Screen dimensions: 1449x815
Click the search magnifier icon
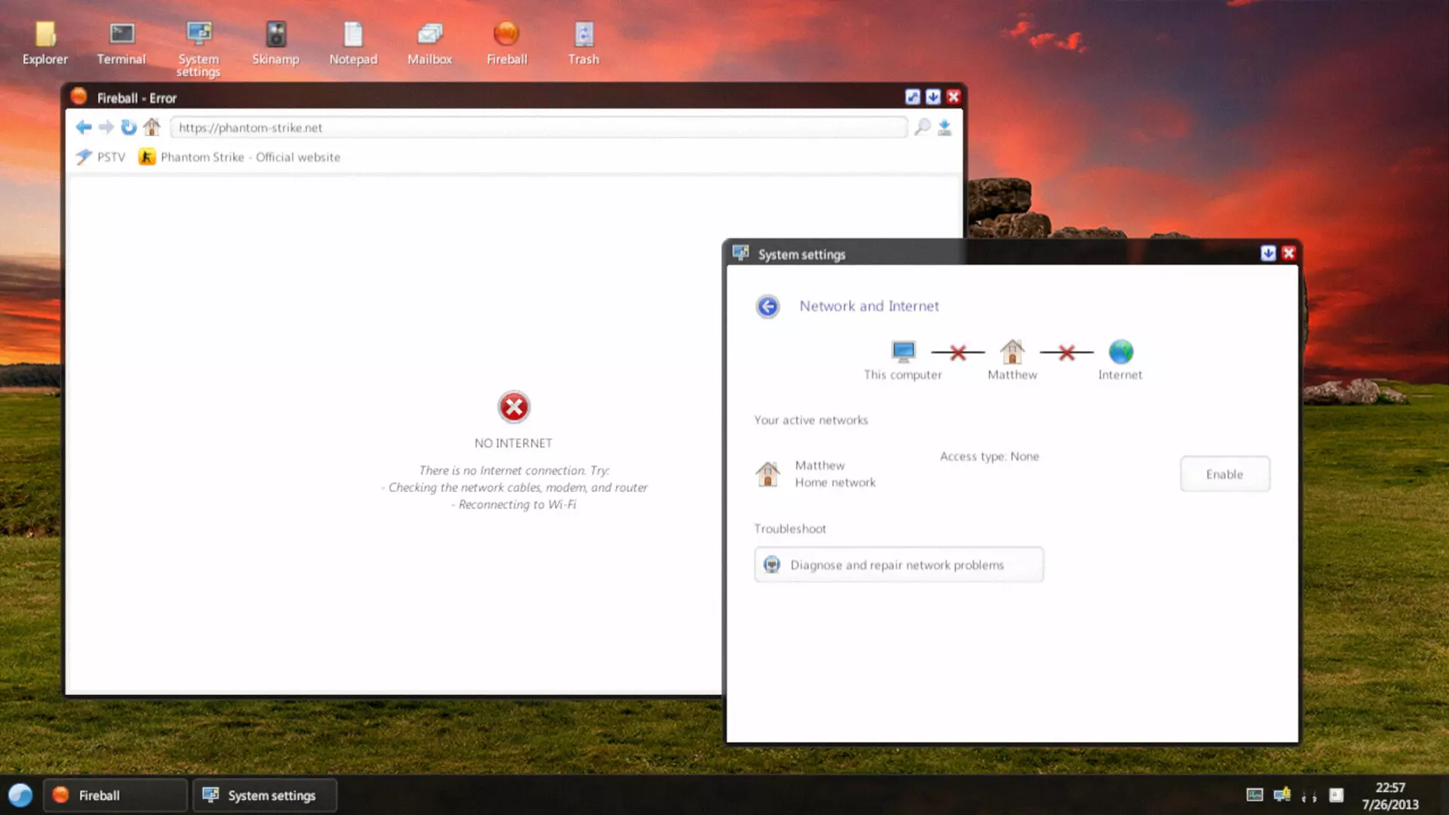922,128
